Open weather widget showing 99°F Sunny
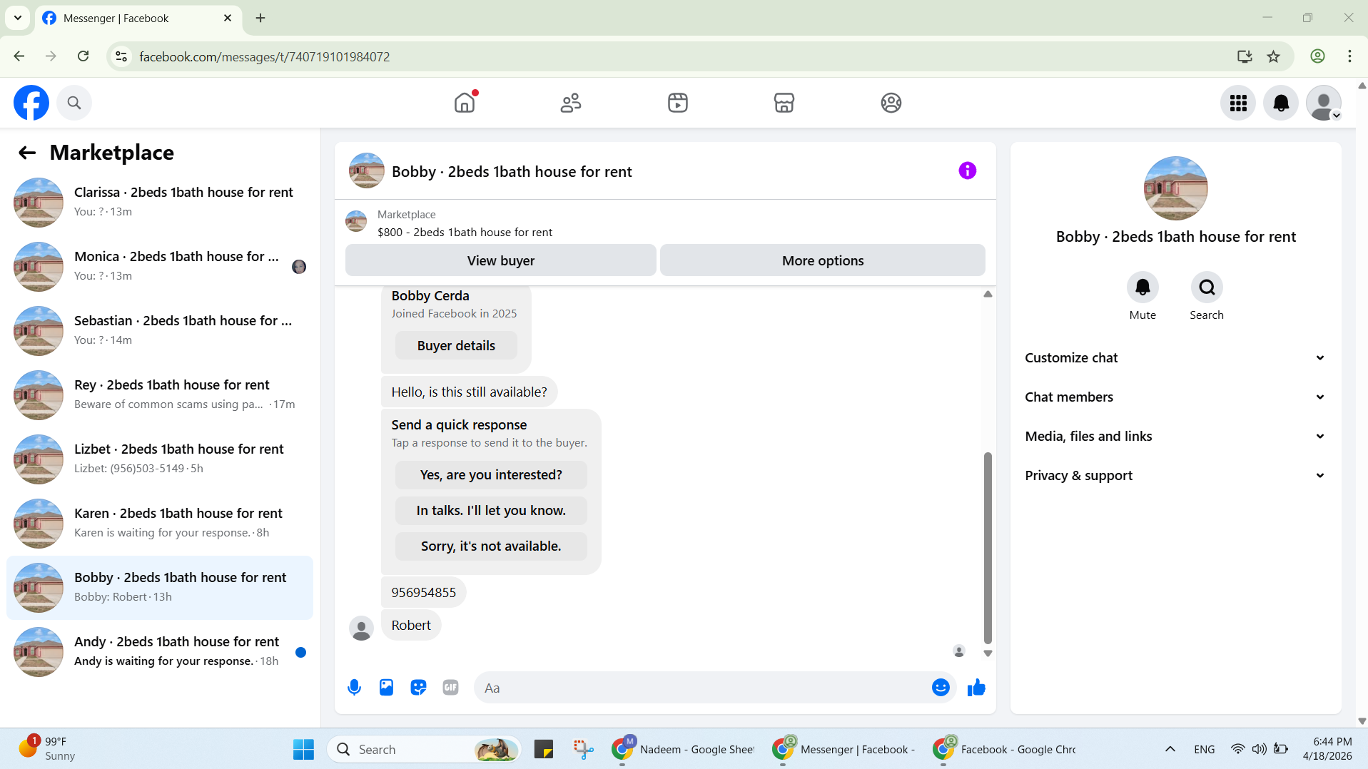Image resolution: width=1368 pixels, height=769 pixels. coord(47,749)
